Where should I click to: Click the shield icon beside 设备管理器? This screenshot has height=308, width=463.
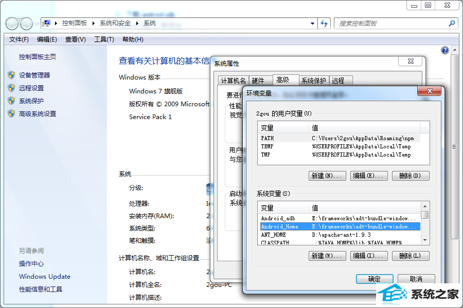[11, 75]
